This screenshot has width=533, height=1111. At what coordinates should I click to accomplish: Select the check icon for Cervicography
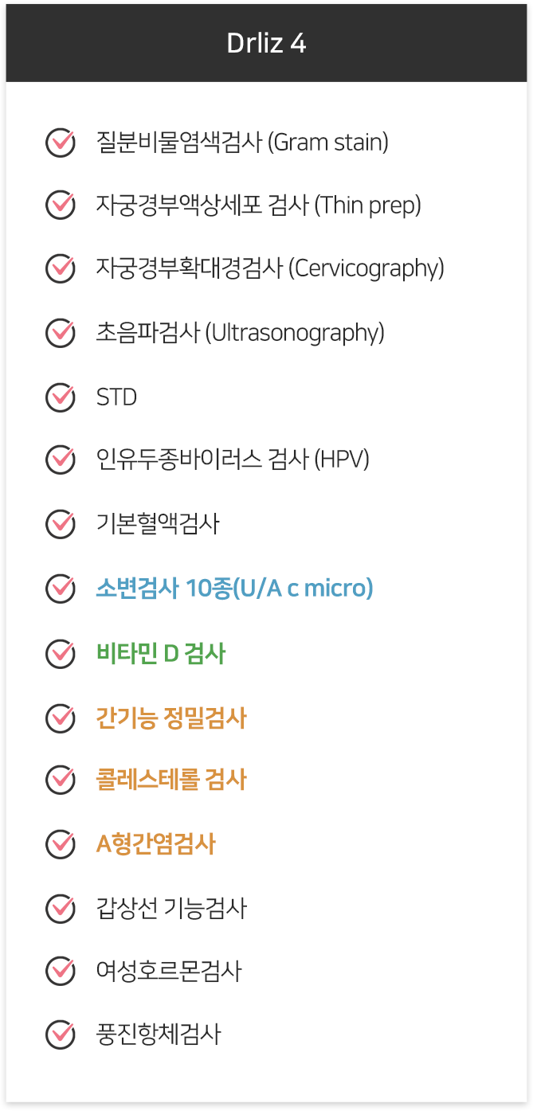point(61,268)
